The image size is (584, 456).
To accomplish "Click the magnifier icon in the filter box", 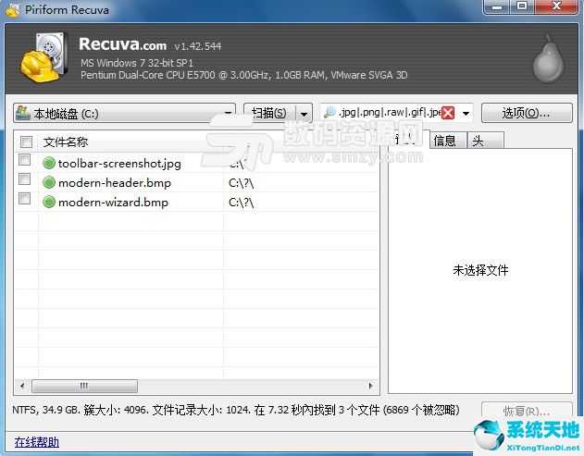I will pyautogui.click(x=329, y=113).
